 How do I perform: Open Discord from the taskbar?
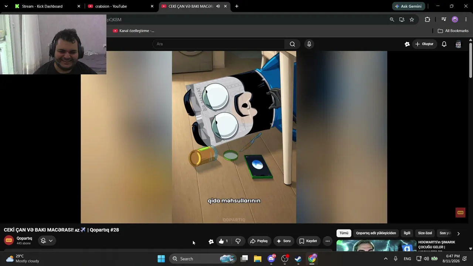(272, 259)
